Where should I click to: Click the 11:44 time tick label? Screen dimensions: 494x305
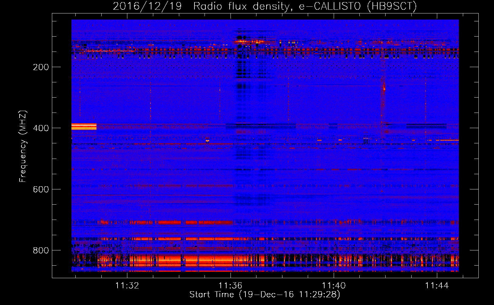tap(437, 285)
